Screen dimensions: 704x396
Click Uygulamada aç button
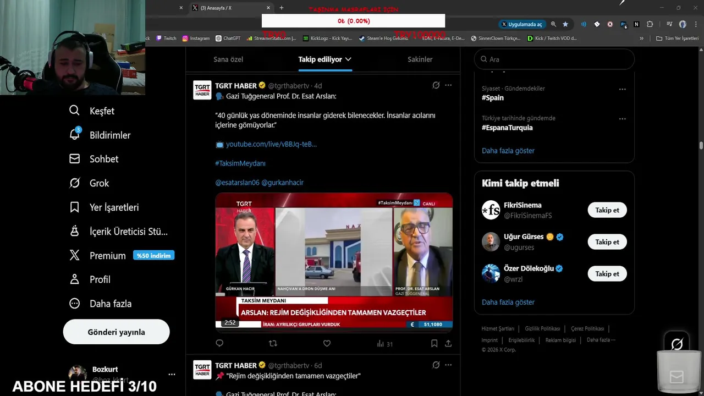pyautogui.click(x=521, y=24)
